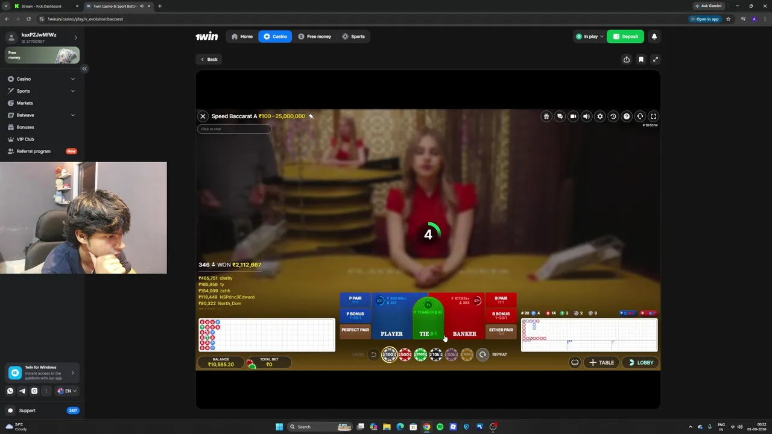
Task: Bookmark the game with bookmark icon
Action: coord(641,59)
